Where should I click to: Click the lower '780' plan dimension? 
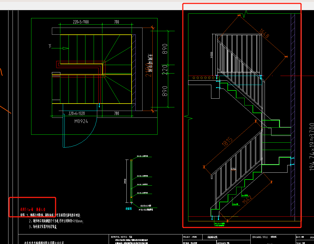tap(117, 113)
